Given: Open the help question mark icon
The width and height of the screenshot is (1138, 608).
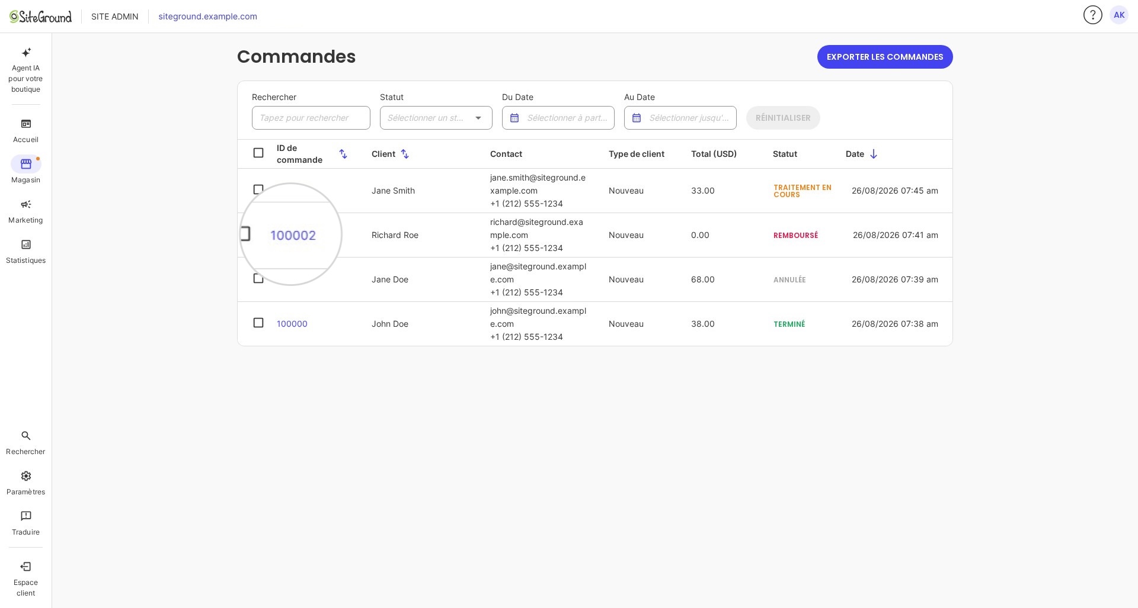Looking at the screenshot, I should point(1092,15).
